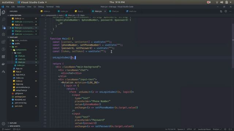
Task: Open the Activities overview
Action: (8, 2)
